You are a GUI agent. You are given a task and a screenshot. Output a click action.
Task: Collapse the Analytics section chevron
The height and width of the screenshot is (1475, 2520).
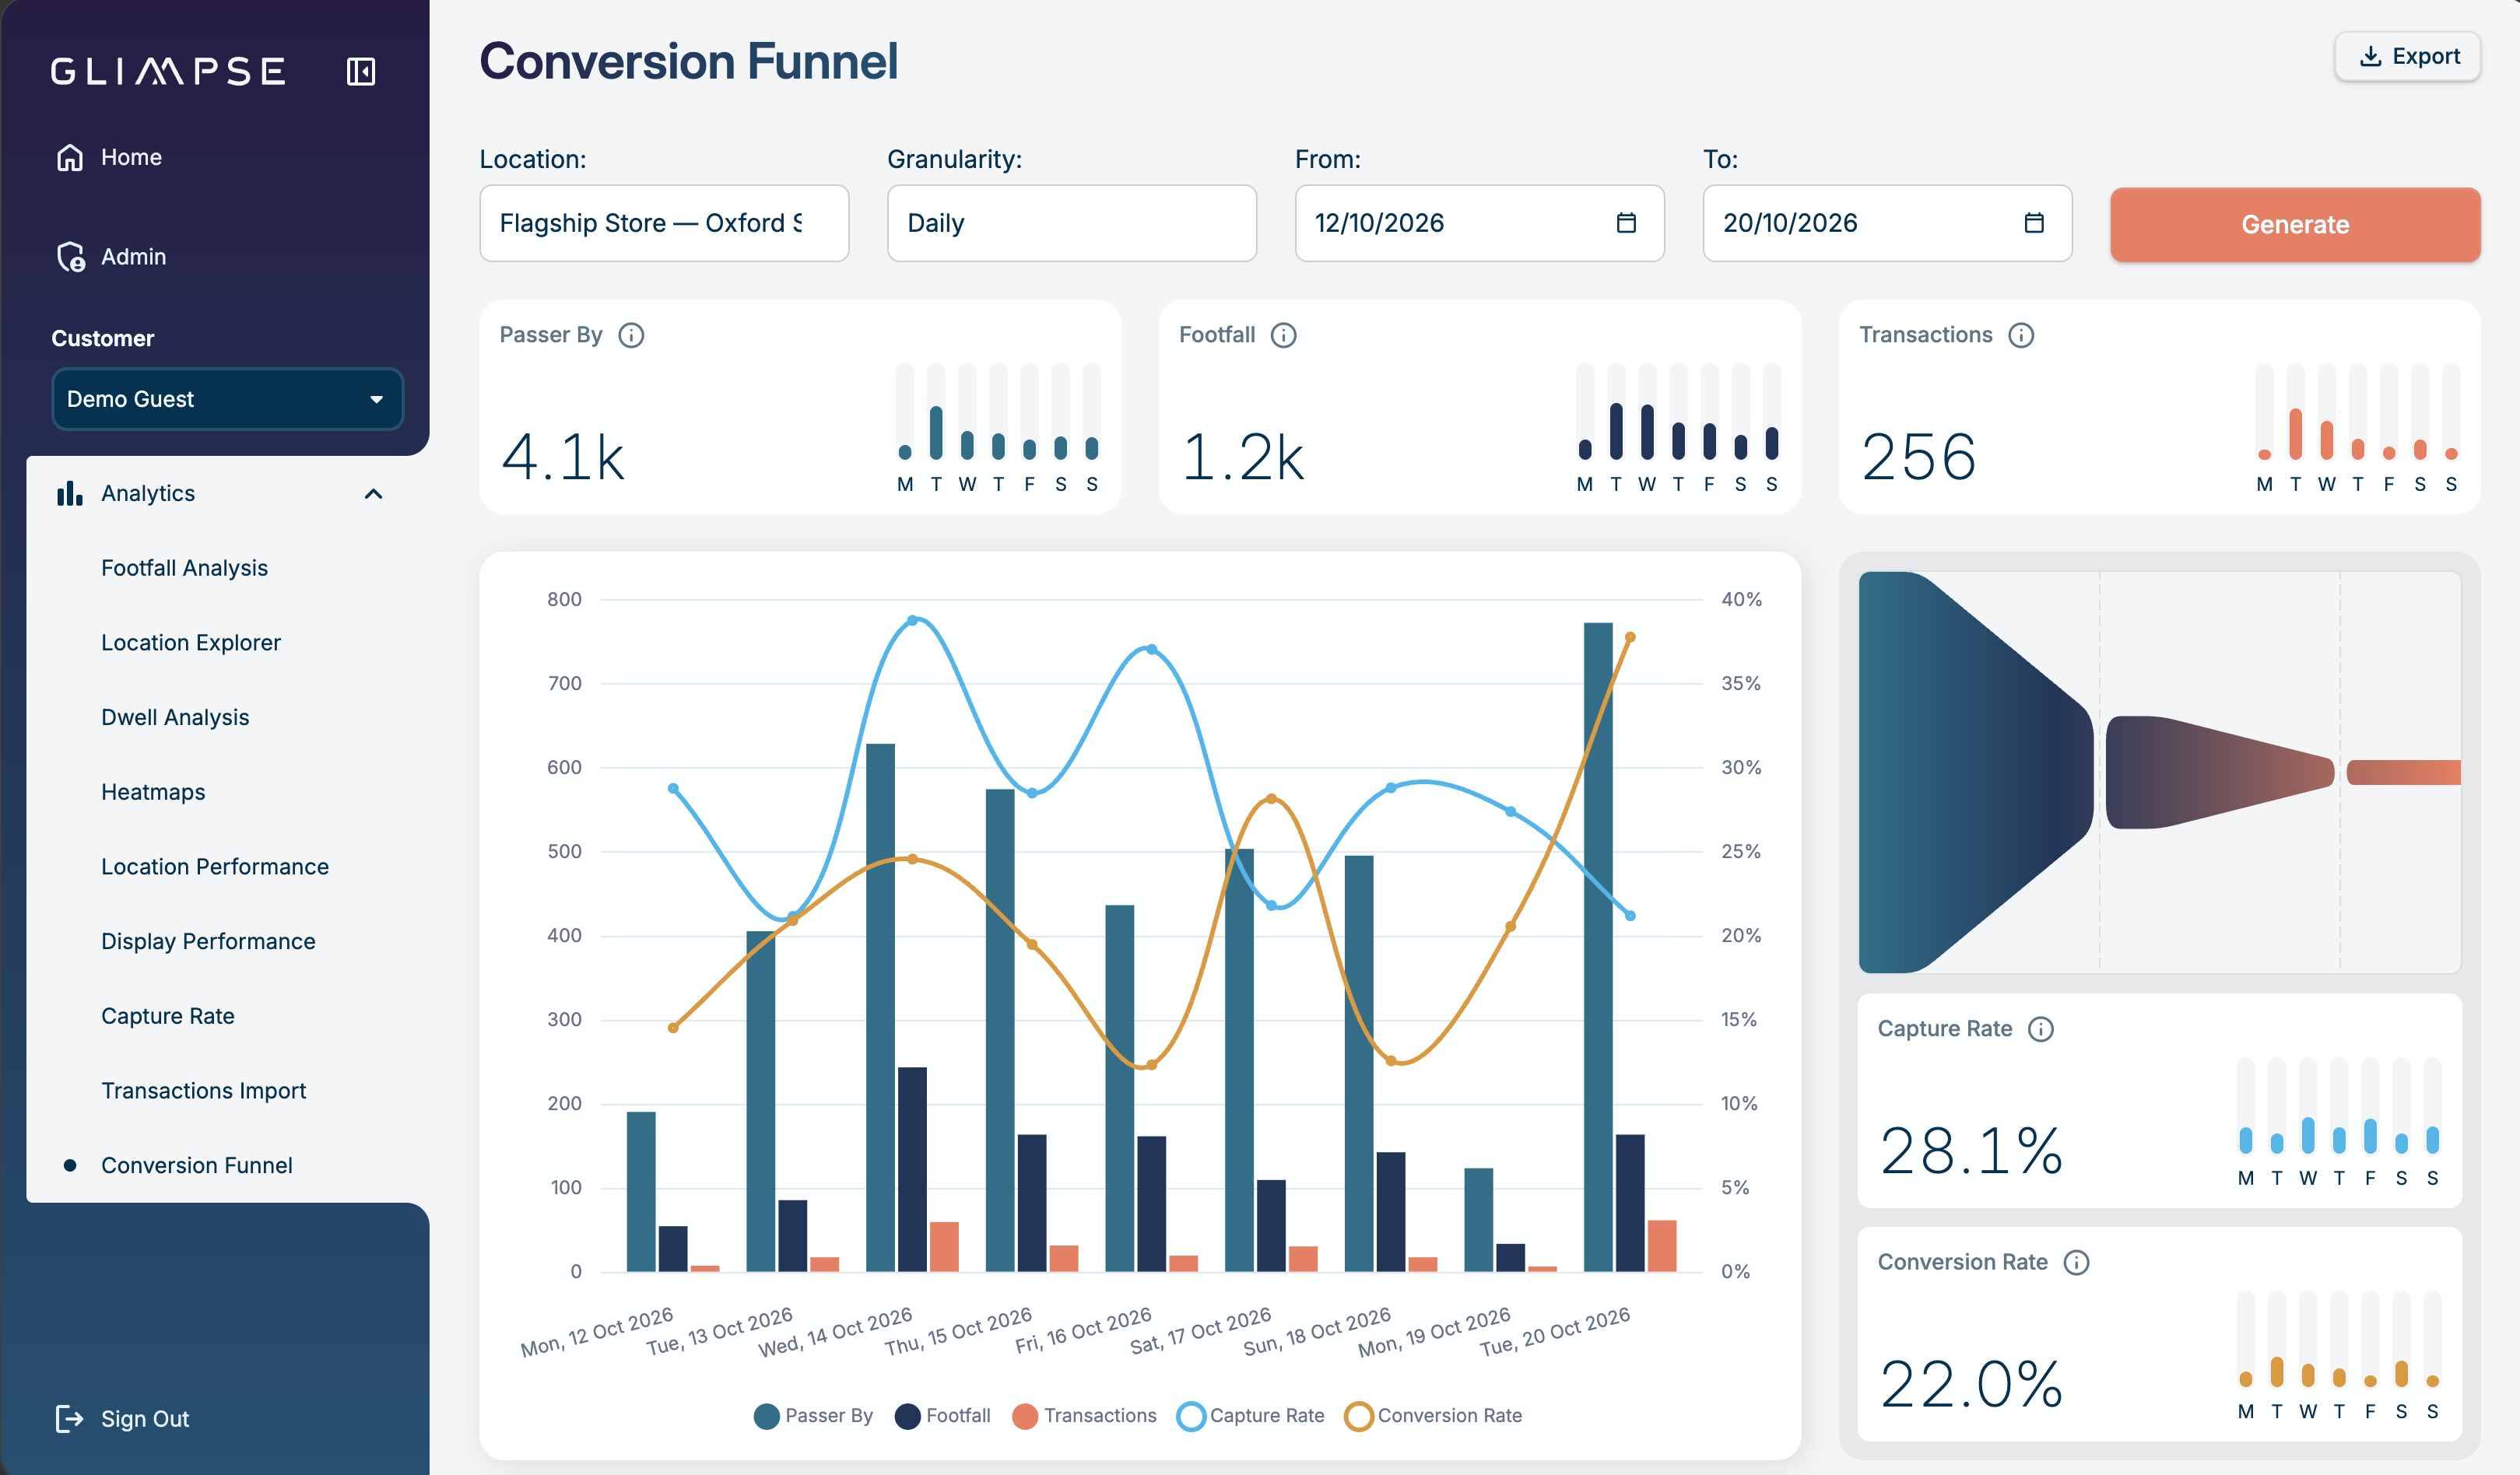(x=374, y=494)
